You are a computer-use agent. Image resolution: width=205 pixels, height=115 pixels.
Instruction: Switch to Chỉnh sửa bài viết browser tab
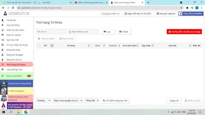[19, 3]
